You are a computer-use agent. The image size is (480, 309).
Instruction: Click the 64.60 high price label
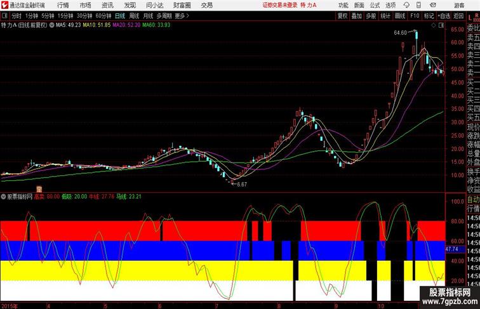tap(401, 33)
